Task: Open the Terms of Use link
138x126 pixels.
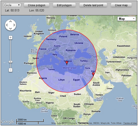Action: click(130, 123)
